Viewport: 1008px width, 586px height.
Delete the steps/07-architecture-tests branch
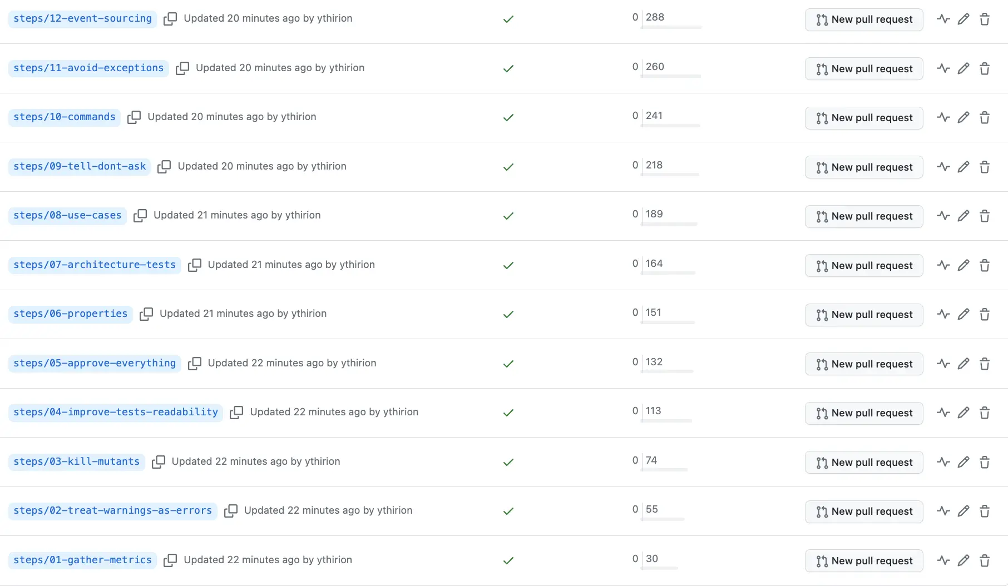pyautogui.click(x=984, y=266)
